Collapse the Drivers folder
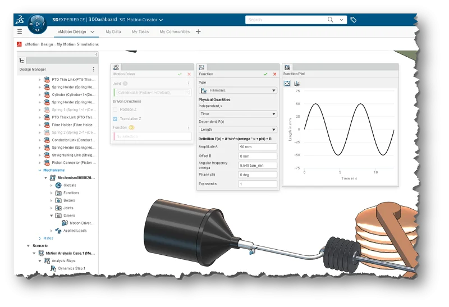 point(52,216)
